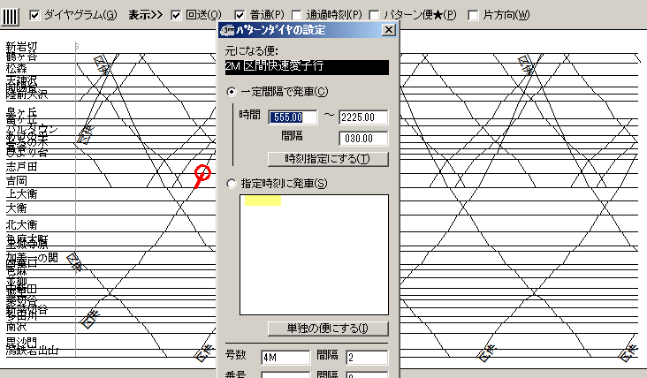This screenshot has height=378, width=647.
Task: Click the 号数 field containing 4M
Action: click(x=285, y=358)
